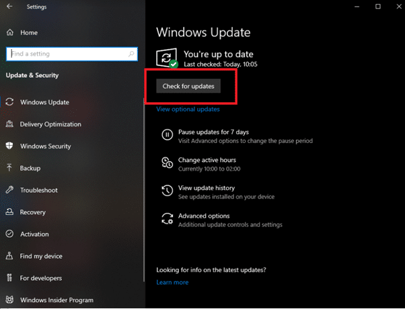Click the back arrow in Settings
Screen dimensions: 405x309
coord(9,6)
